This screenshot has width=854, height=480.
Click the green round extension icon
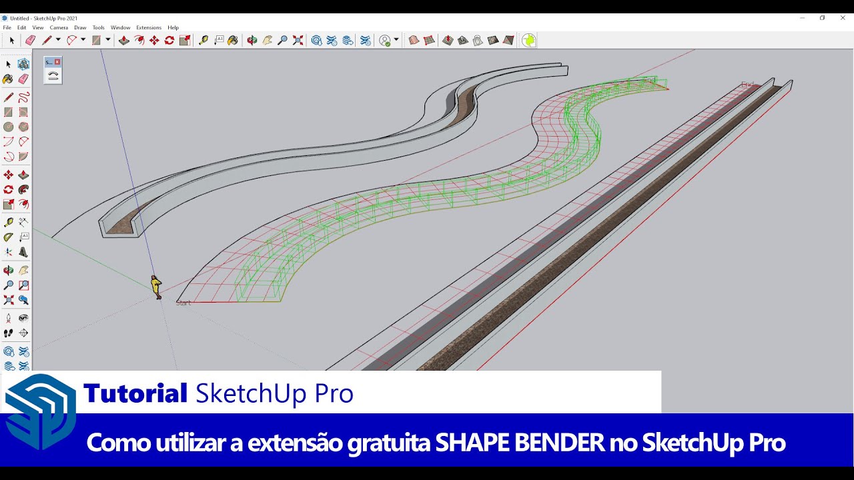[528, 41]
